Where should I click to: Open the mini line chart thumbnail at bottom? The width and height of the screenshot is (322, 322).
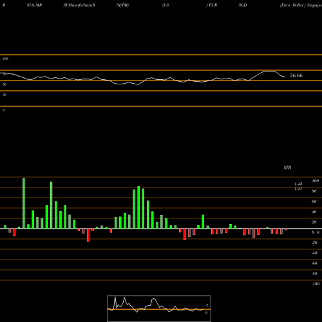coord(159,308)
